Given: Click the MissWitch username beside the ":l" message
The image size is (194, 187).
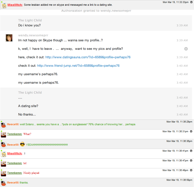Looking at the screenshot, I should (15, 153).
